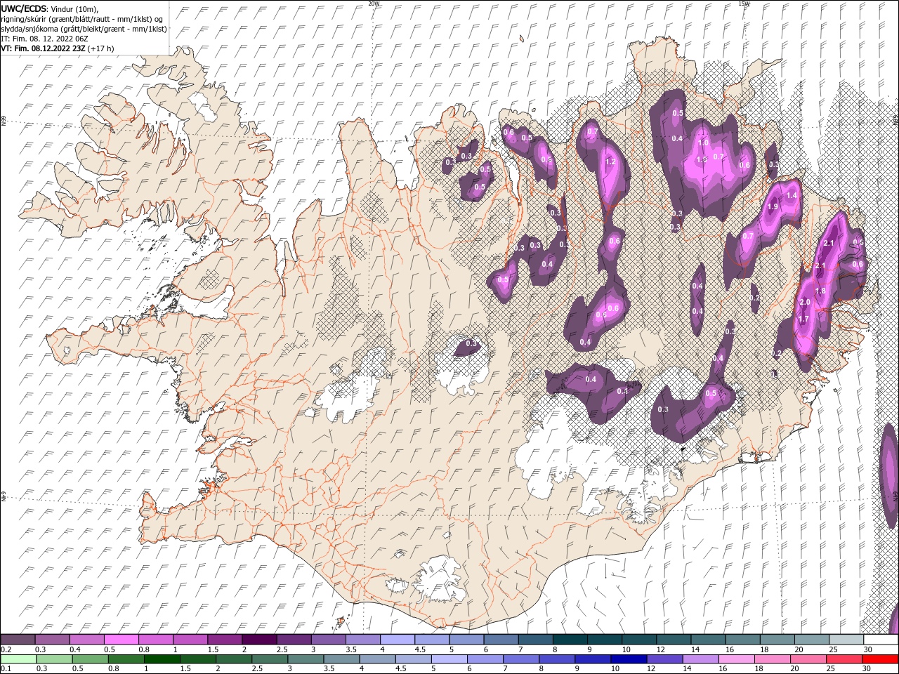Pick the light pink 16 swatch in the green legend row

(735, 659)
